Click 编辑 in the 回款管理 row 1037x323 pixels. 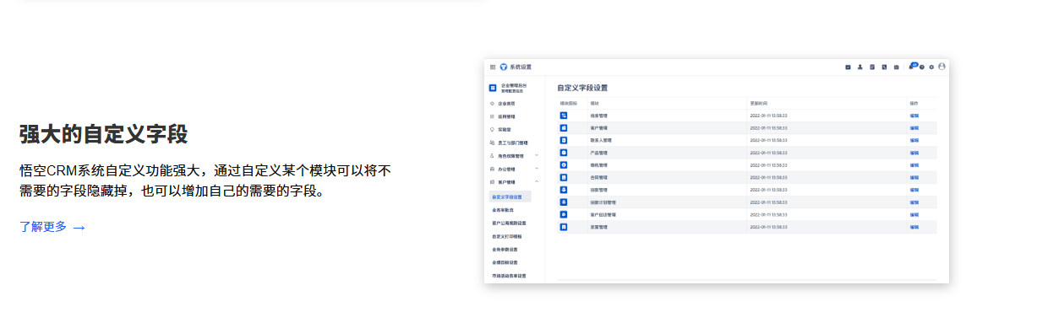tap(914, 190)
